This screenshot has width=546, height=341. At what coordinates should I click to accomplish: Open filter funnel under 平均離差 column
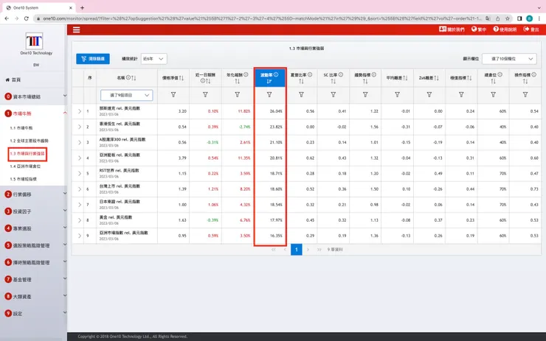[x=397, y=94]
